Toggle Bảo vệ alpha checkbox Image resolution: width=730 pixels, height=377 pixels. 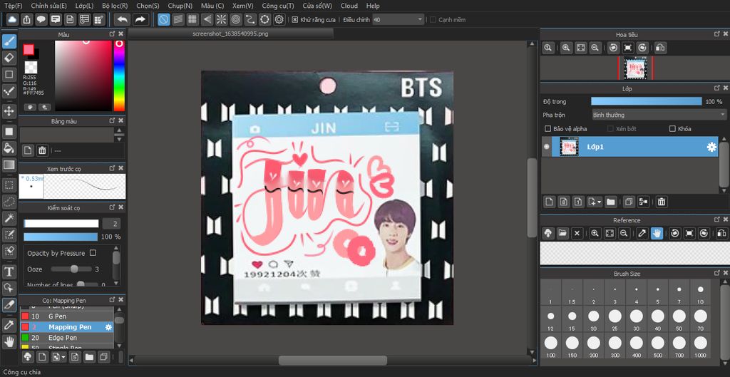tap(547, 128)
